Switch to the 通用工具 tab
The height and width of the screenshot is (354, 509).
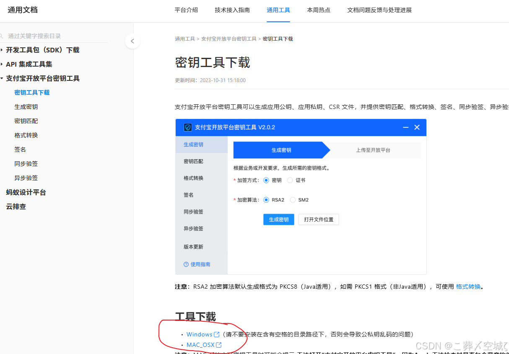[x=278, y=10]
